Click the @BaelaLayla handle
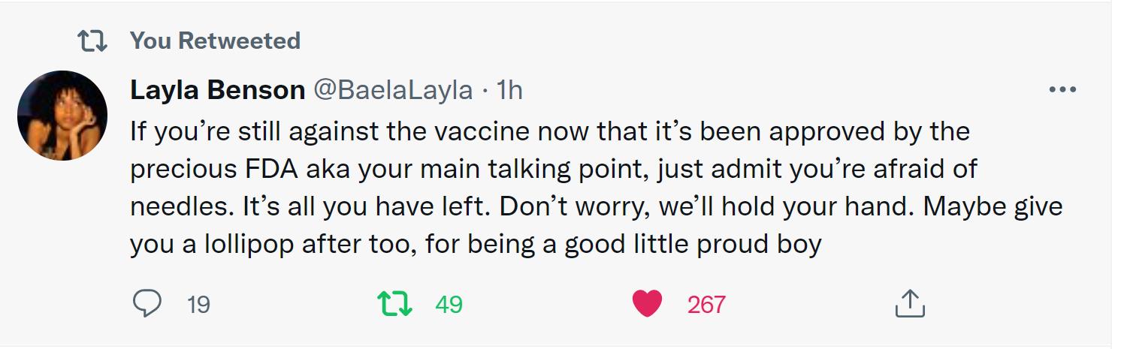1121x349 pixels. (392, 90)
